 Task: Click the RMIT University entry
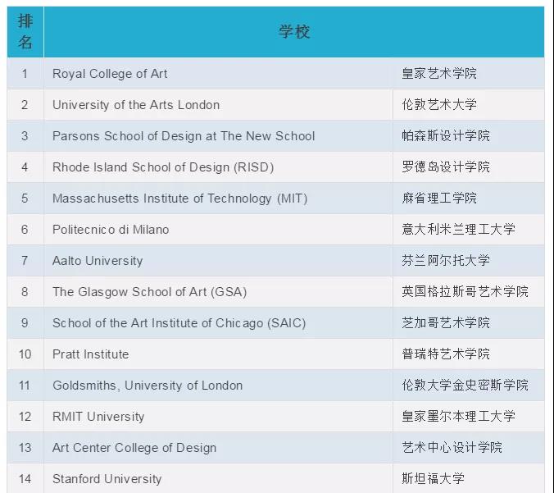point(98,417)
